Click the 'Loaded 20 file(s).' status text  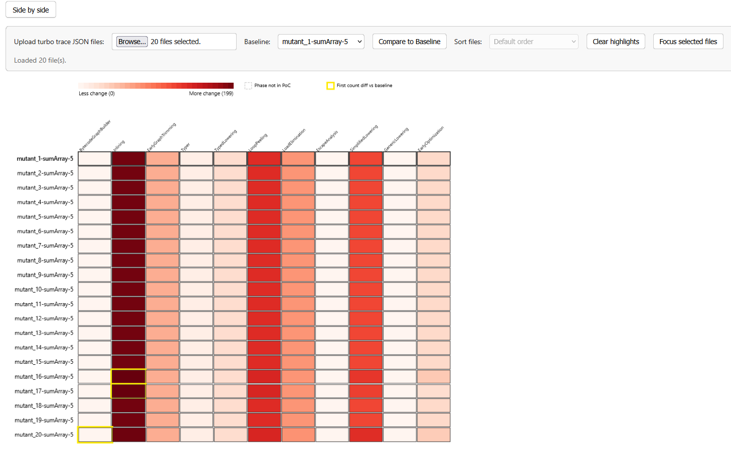pyautogui.click(x=40, y=60)
